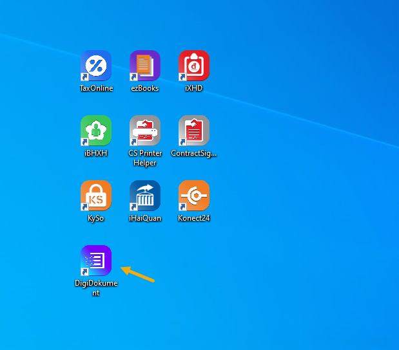The image size is (399, 350).
Task: Select the purple DigiDokument shortcut icon
Action: pyautogui.click(x=96, y=261)
